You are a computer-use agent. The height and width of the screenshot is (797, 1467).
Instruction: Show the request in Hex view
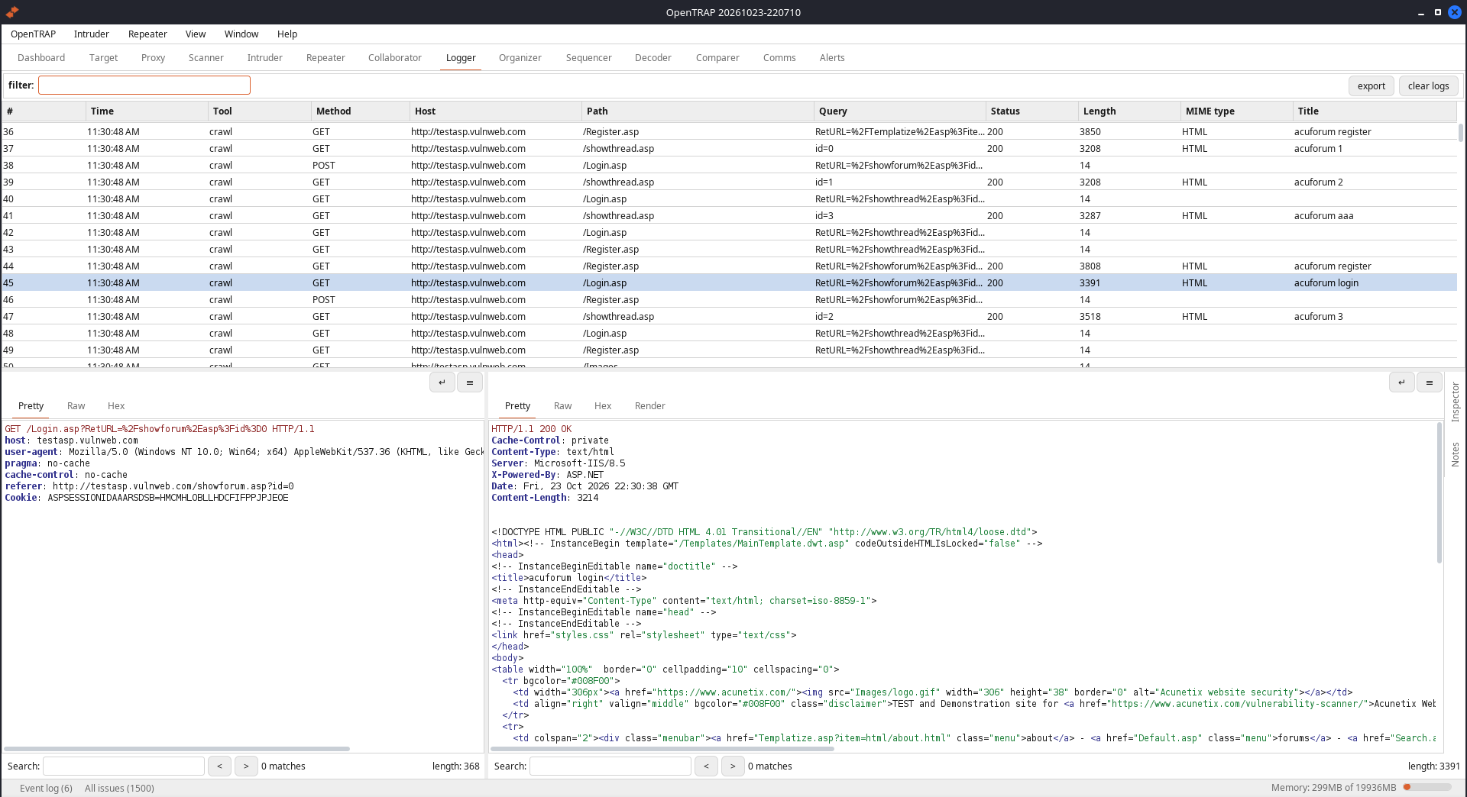[x=116, y=406]
